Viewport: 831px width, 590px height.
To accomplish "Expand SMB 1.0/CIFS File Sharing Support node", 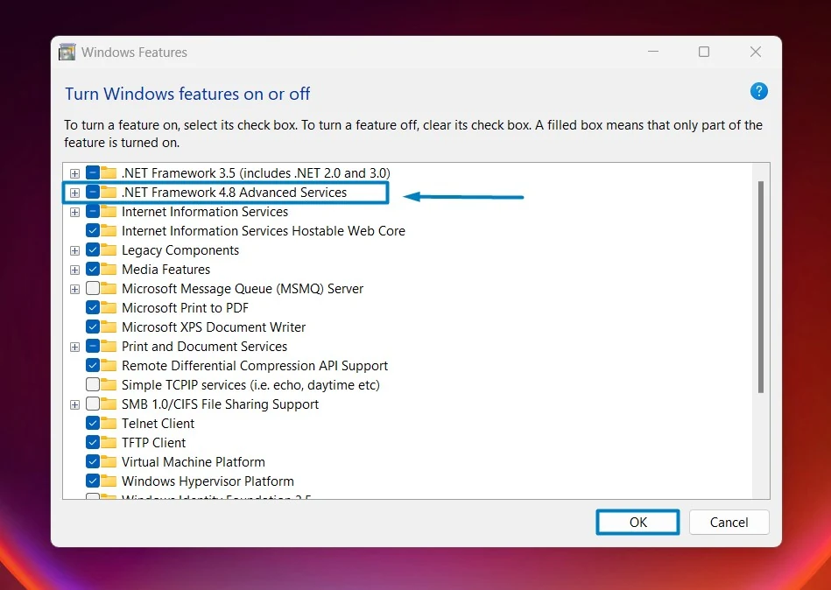I will (x=74, y=404).
